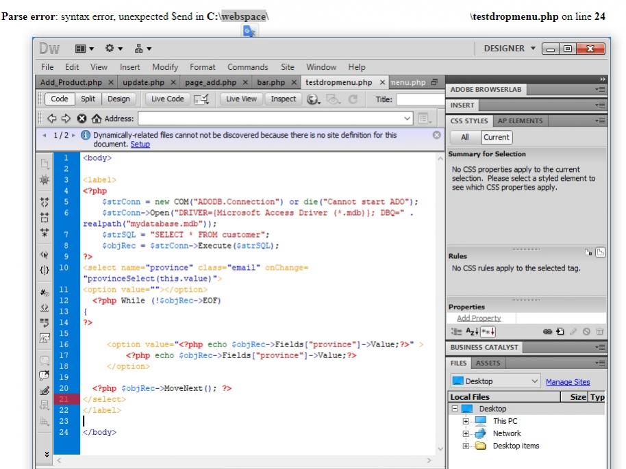Click Attach Style Sheet link icon

[547, 331]
